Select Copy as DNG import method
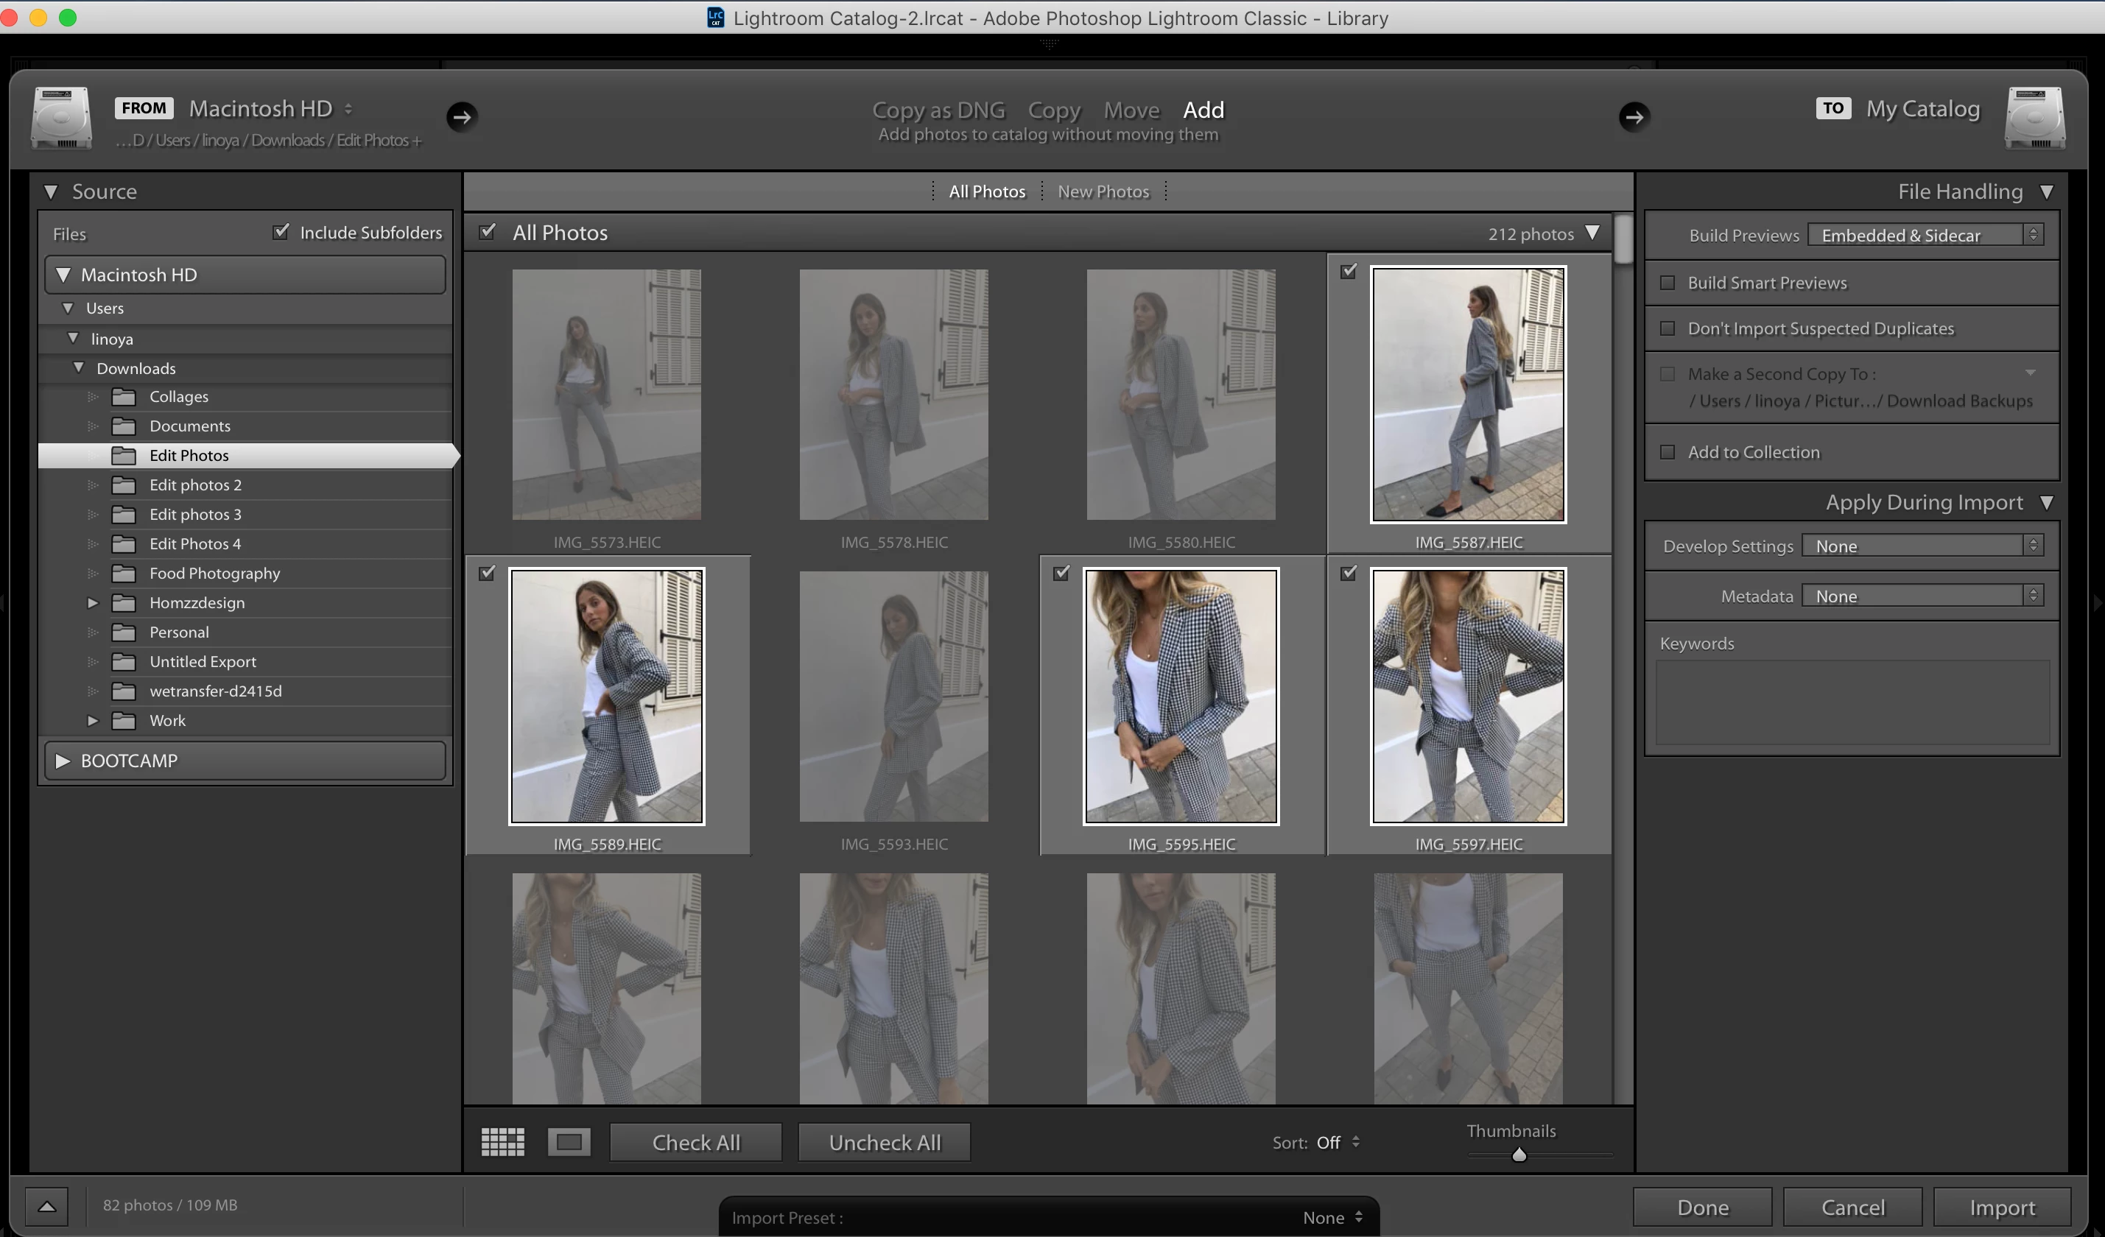Image resolution: width=2105 pixels, height=1237 pixels. pos(938,110)
